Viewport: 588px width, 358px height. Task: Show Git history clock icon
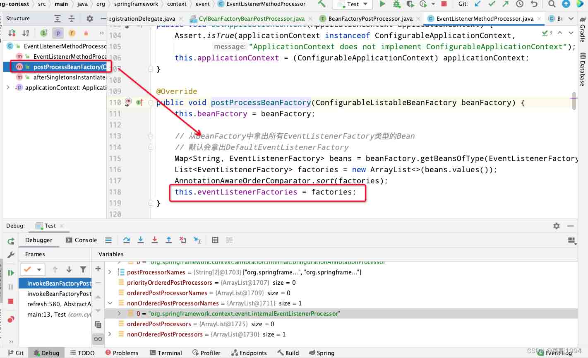pos(520,4)
